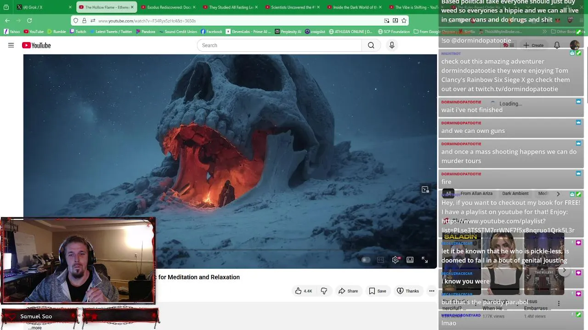Screen dimensions: 588x330
Task: Open the craigslist bookmark
Action: click(x=315, y=32)
